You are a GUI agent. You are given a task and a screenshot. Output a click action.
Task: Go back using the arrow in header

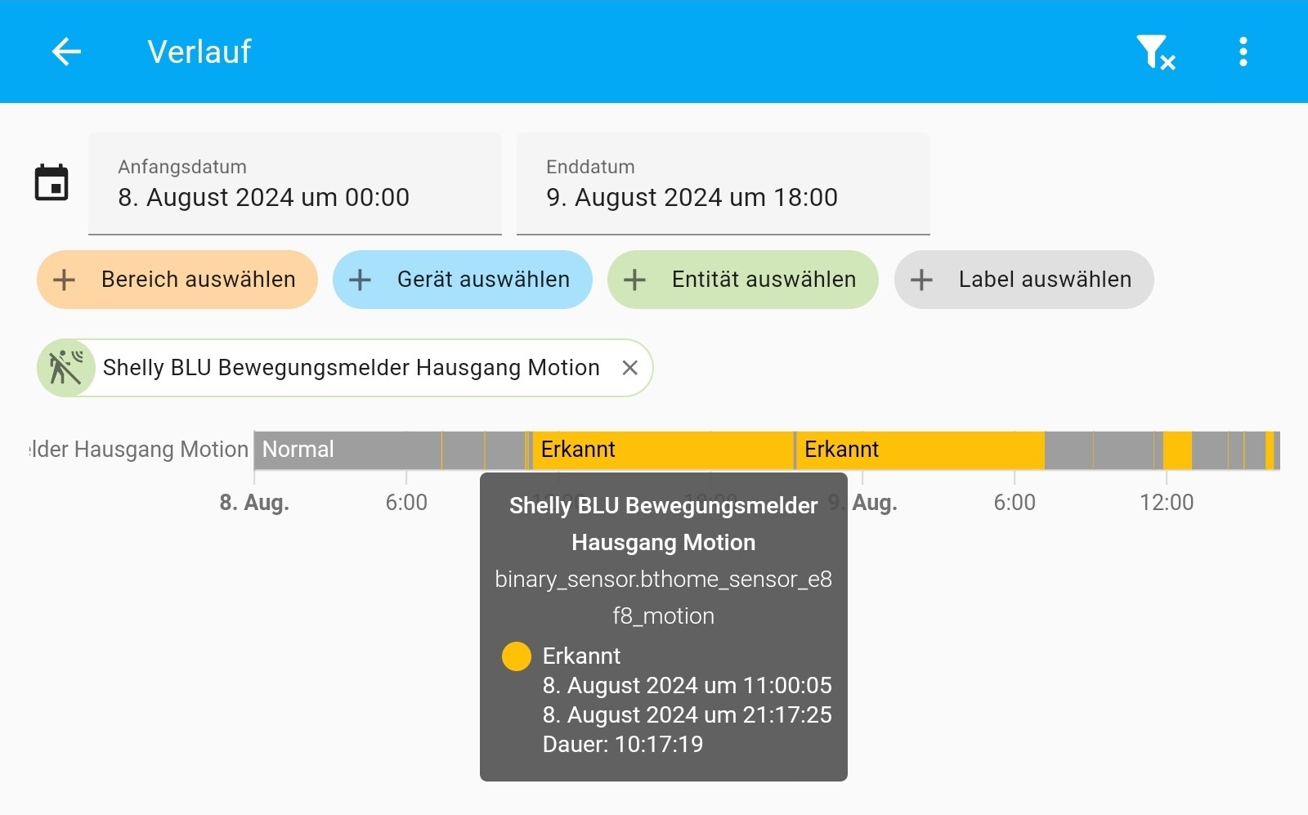[x=66, y=51]
